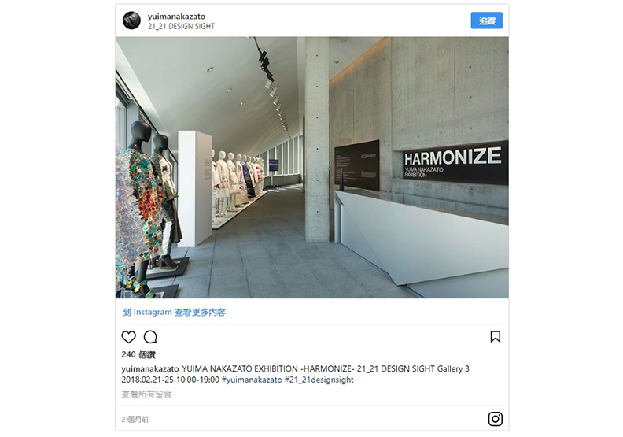This screenshot has height=437, width=623.
Task: Open yuimanakazato name in caption
Action: (150, 369)
